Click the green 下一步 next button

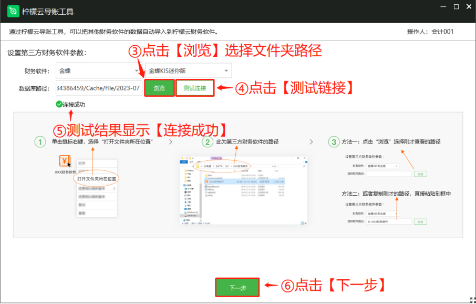[237, 288]
